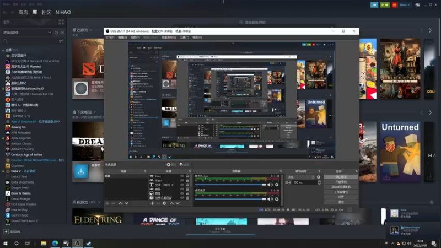Open 桌面音频 audio settings gear
The width and height of the screenshot is (441, 248).
277,199
